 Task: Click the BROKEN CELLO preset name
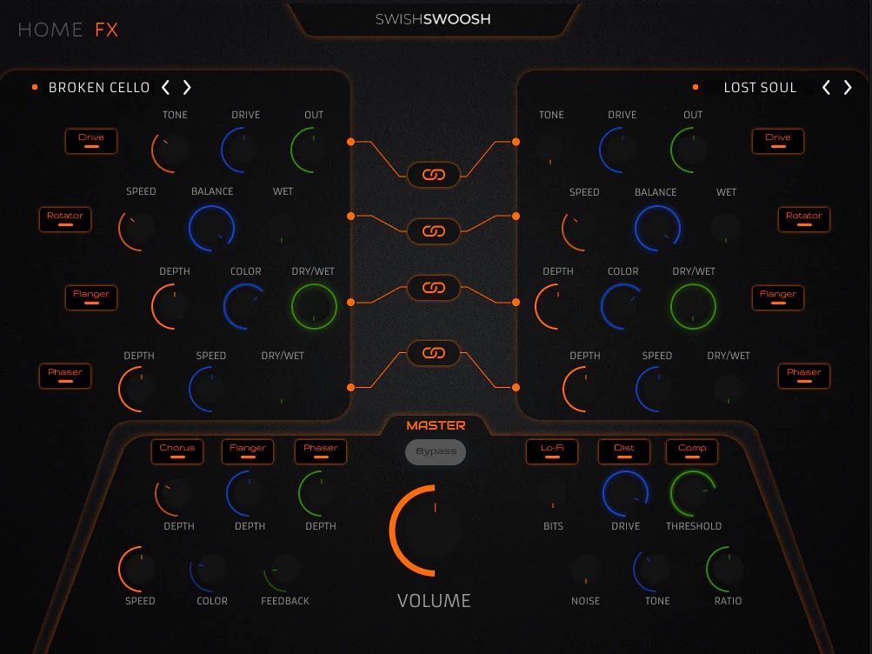99,87
